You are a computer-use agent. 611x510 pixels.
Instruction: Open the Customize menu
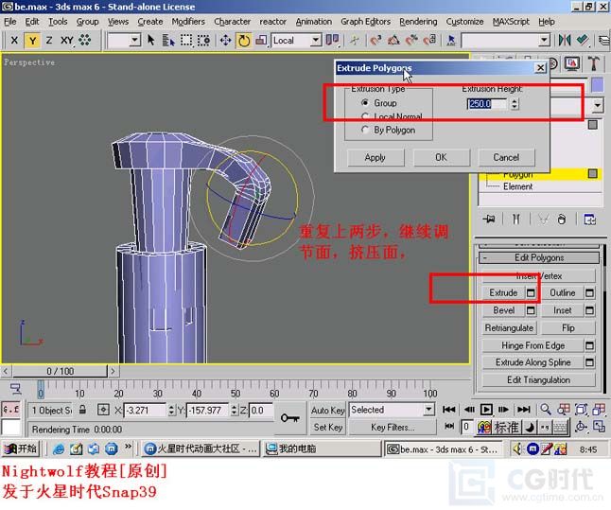tap(464, 22)
